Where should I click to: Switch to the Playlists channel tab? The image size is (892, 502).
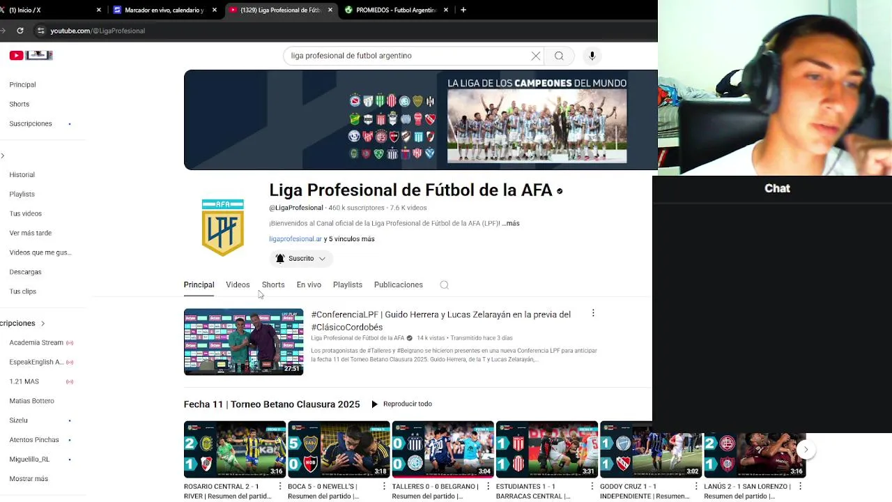[348, 284]
